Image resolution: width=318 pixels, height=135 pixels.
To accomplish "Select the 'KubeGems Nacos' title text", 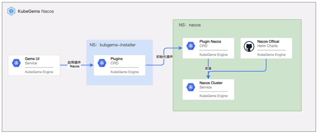I will [36, 11].
